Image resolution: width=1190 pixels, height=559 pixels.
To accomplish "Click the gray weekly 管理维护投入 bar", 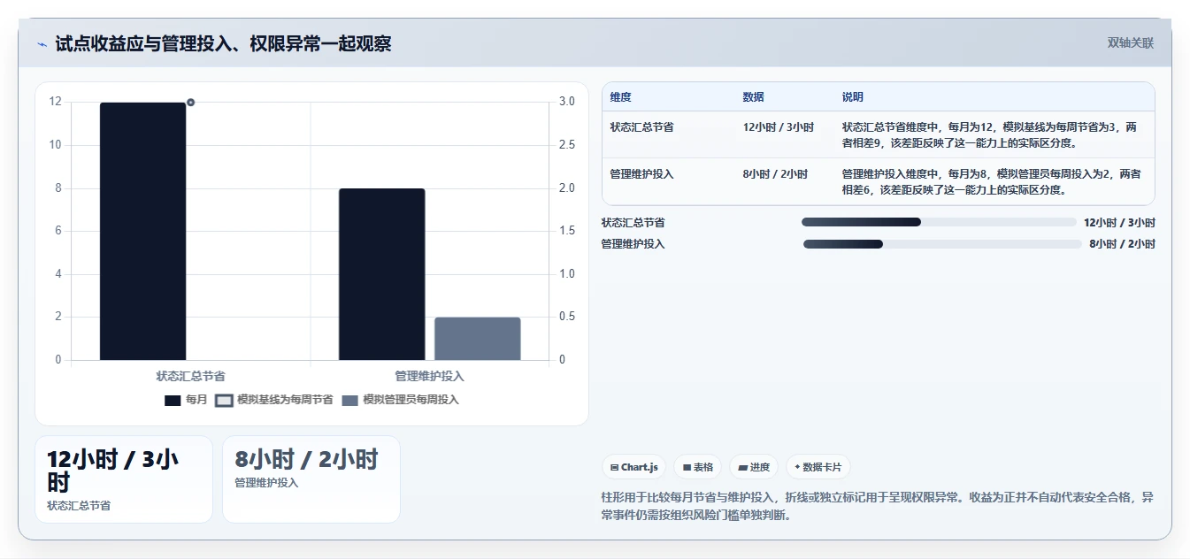I will pyautogui.click(x=478, y=339).
